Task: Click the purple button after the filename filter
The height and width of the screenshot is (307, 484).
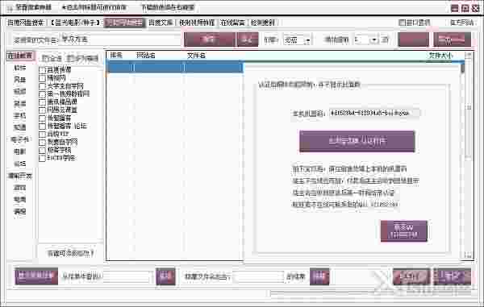Action: tap(319, 276)
